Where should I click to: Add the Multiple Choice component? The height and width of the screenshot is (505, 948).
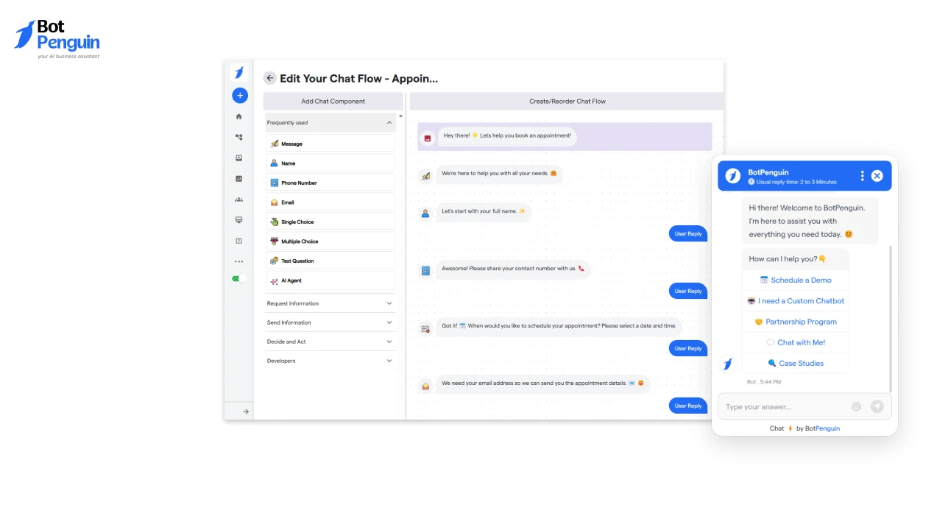(330, 241)
